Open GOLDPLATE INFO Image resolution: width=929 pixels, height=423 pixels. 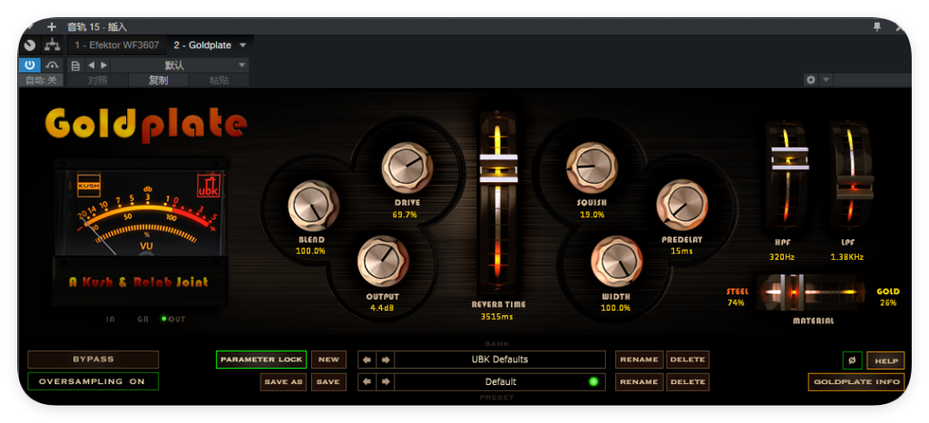click(856, 382)
